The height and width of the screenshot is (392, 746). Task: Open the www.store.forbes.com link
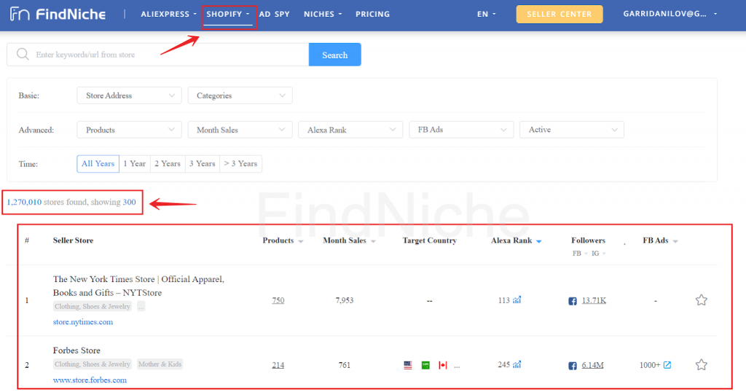[x=90, y=380]
